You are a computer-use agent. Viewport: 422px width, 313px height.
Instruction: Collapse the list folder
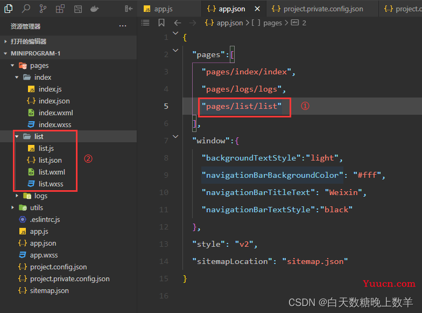(17, 137)
